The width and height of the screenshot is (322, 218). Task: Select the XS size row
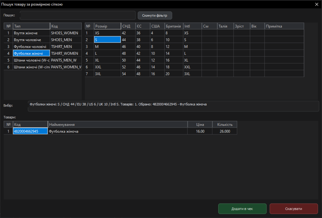click(x=107, y=33)
